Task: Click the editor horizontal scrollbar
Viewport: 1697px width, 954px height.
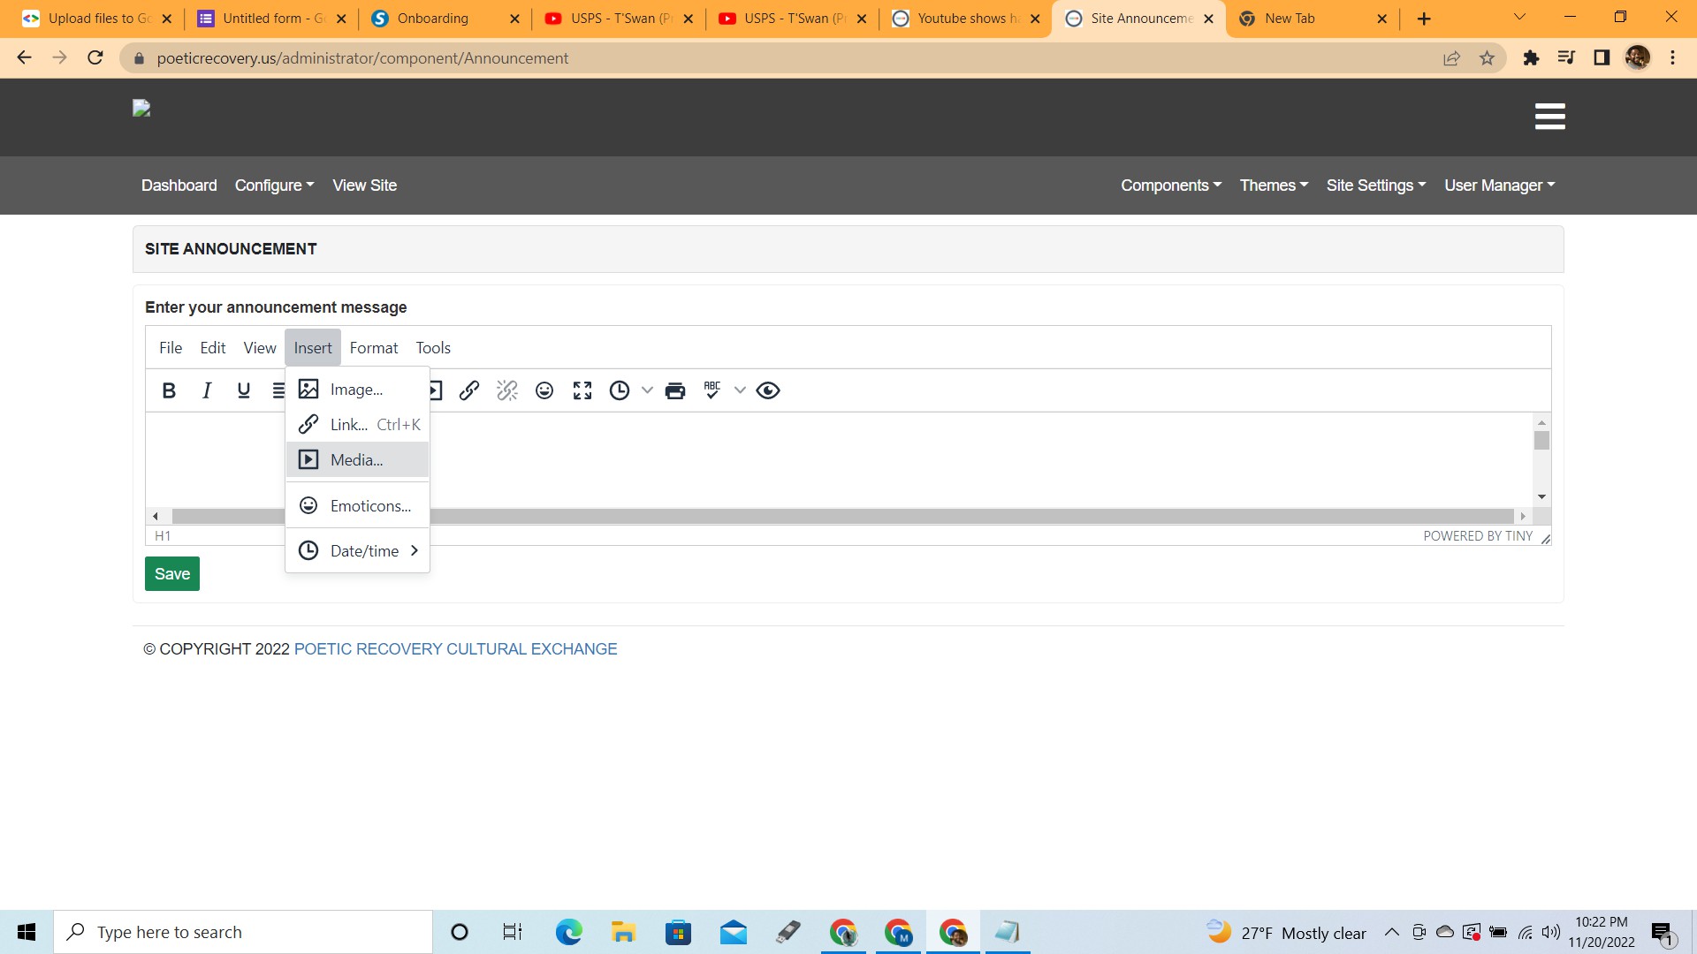Action: pyautogui.click(x=884, y=516)
